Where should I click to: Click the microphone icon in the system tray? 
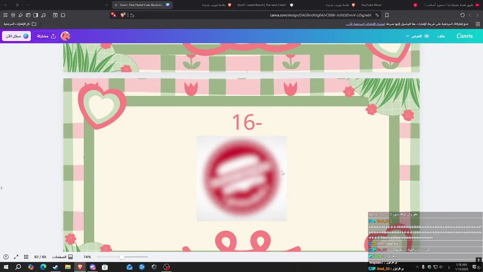(x=423, y=267)
